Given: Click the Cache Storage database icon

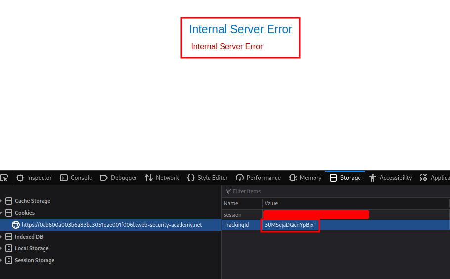Looking at the screenshot, I should click(x=9, y=201).
